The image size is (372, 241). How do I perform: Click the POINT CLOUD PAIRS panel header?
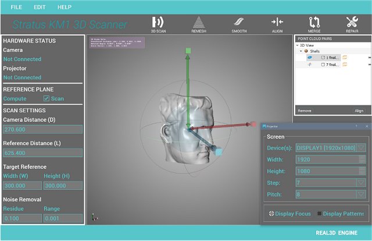pos(333,38)
